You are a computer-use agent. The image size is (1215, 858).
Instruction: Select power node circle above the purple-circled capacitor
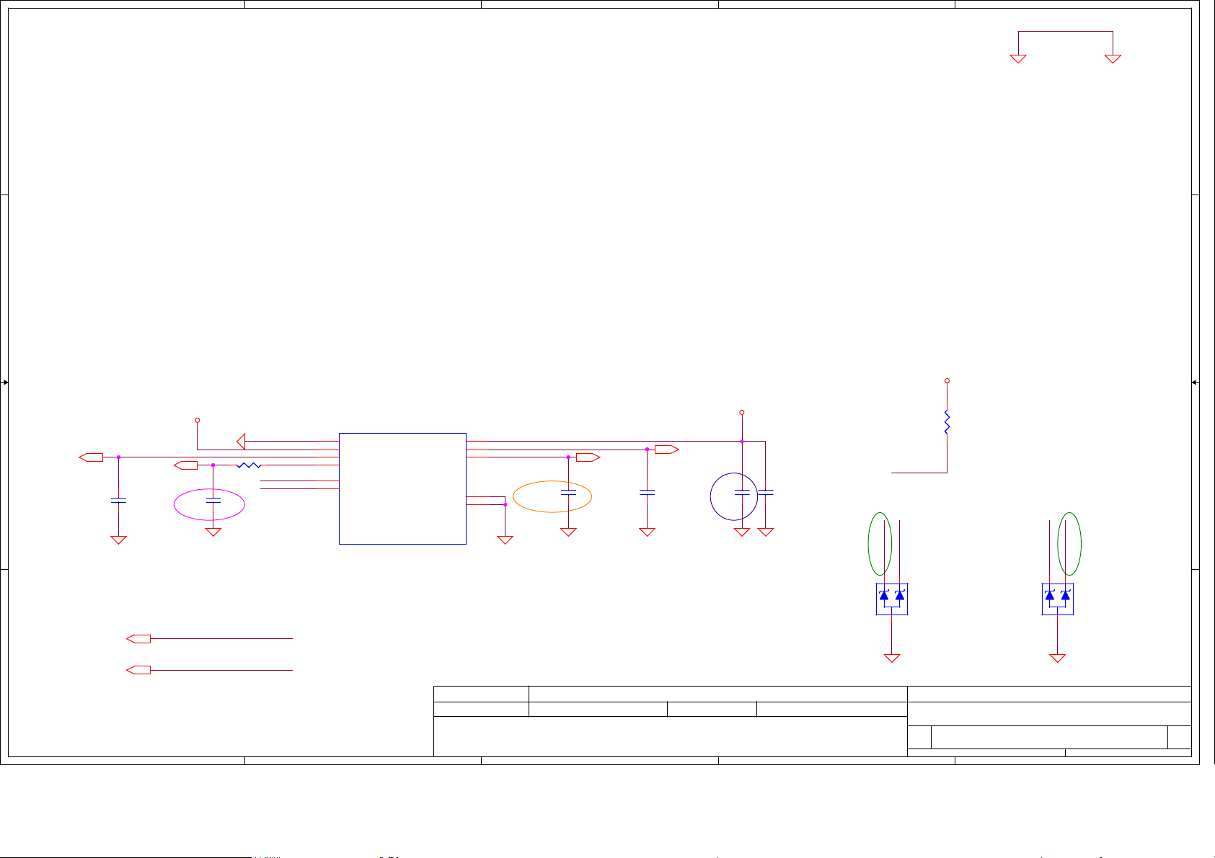[742, 413]
